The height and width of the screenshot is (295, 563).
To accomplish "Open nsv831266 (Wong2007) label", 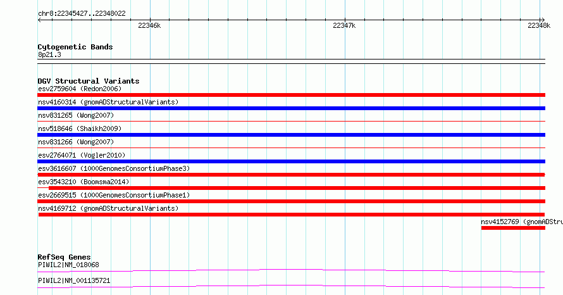I will 76,142.
